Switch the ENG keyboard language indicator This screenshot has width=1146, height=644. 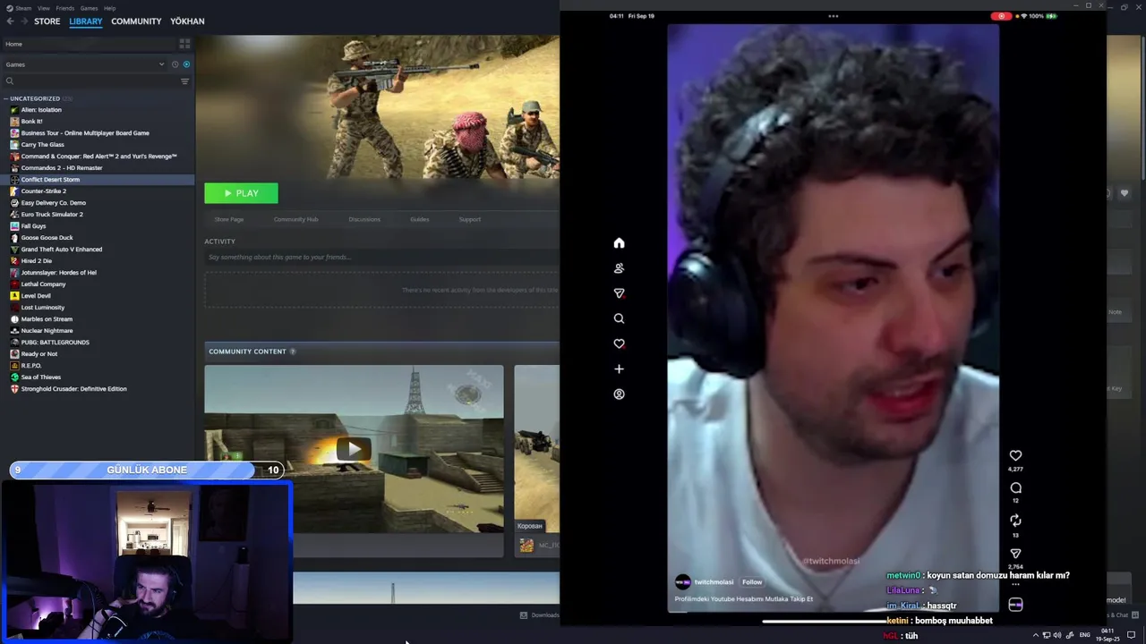[x=1085, y=635]
